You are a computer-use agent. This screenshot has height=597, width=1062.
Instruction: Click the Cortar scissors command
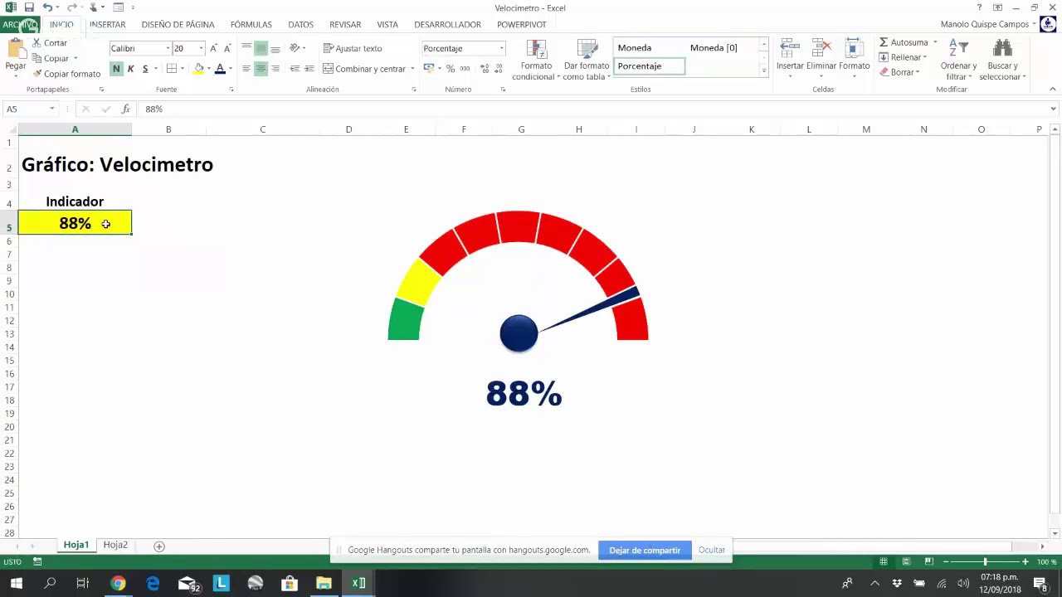50,42
